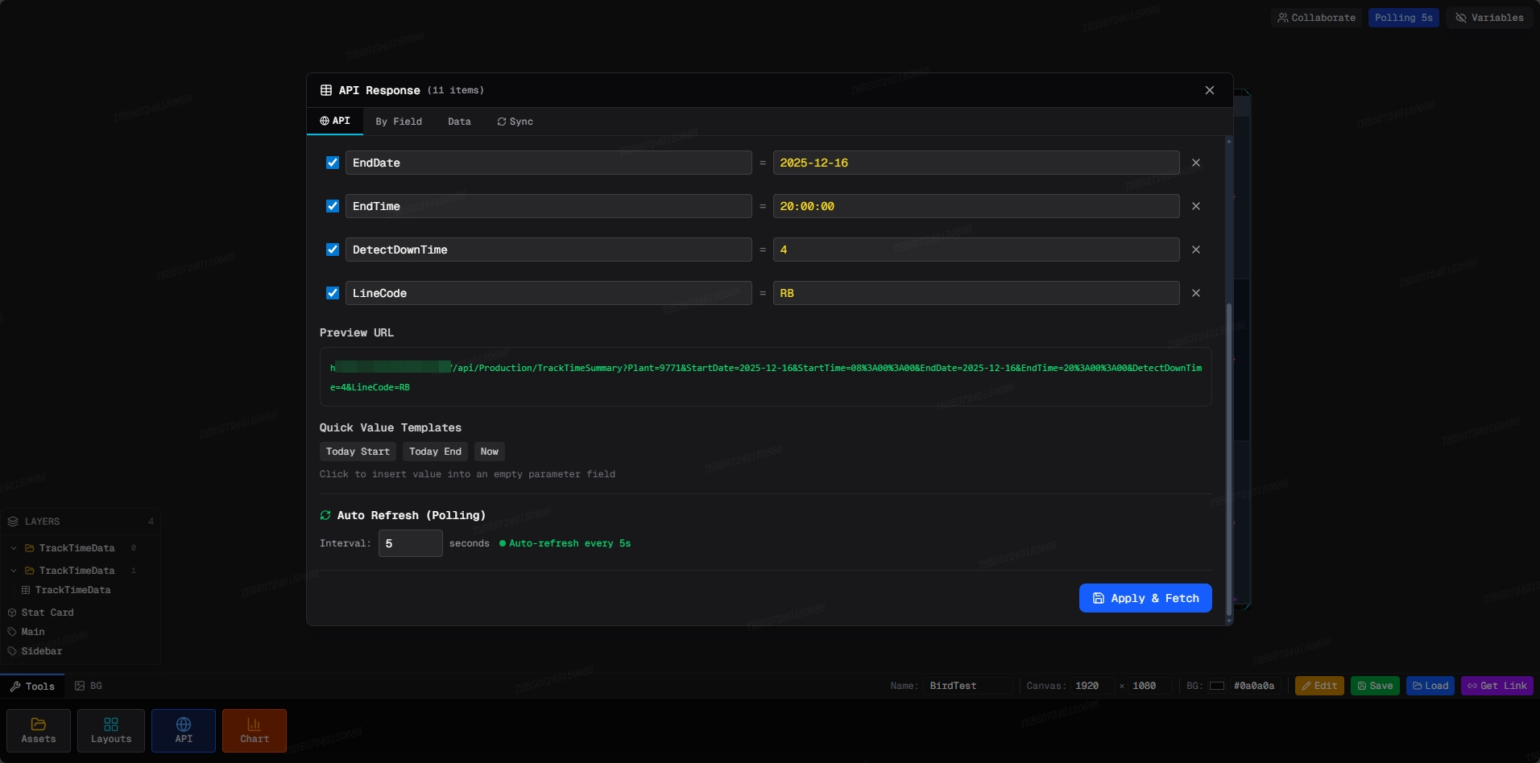Select the API globe tool
Viewport: 1540px width, 763px height.
184,730
